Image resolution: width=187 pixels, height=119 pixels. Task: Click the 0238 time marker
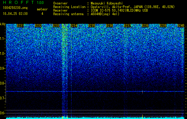pos(145,26)
